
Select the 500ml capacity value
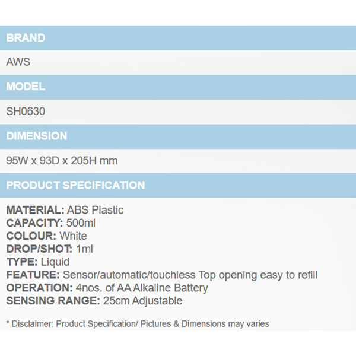click(81, 223)
